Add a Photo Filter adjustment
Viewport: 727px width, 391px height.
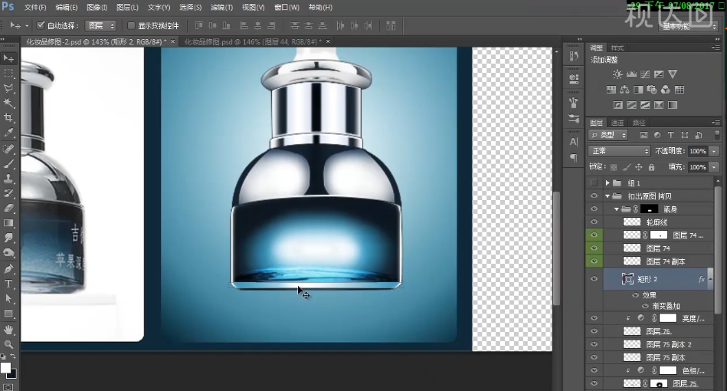coord(652,90)
